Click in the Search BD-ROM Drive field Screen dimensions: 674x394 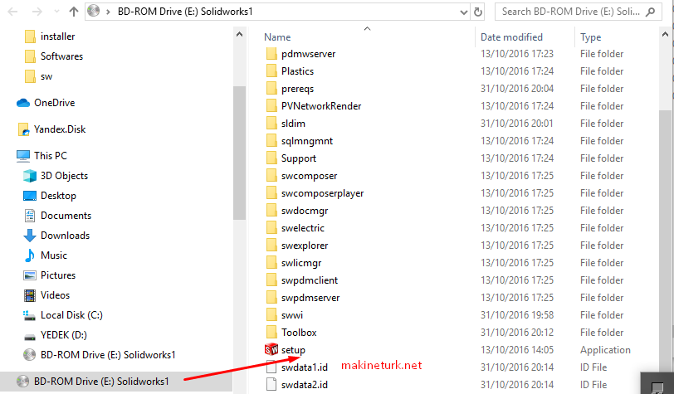(x=577, y=12)
